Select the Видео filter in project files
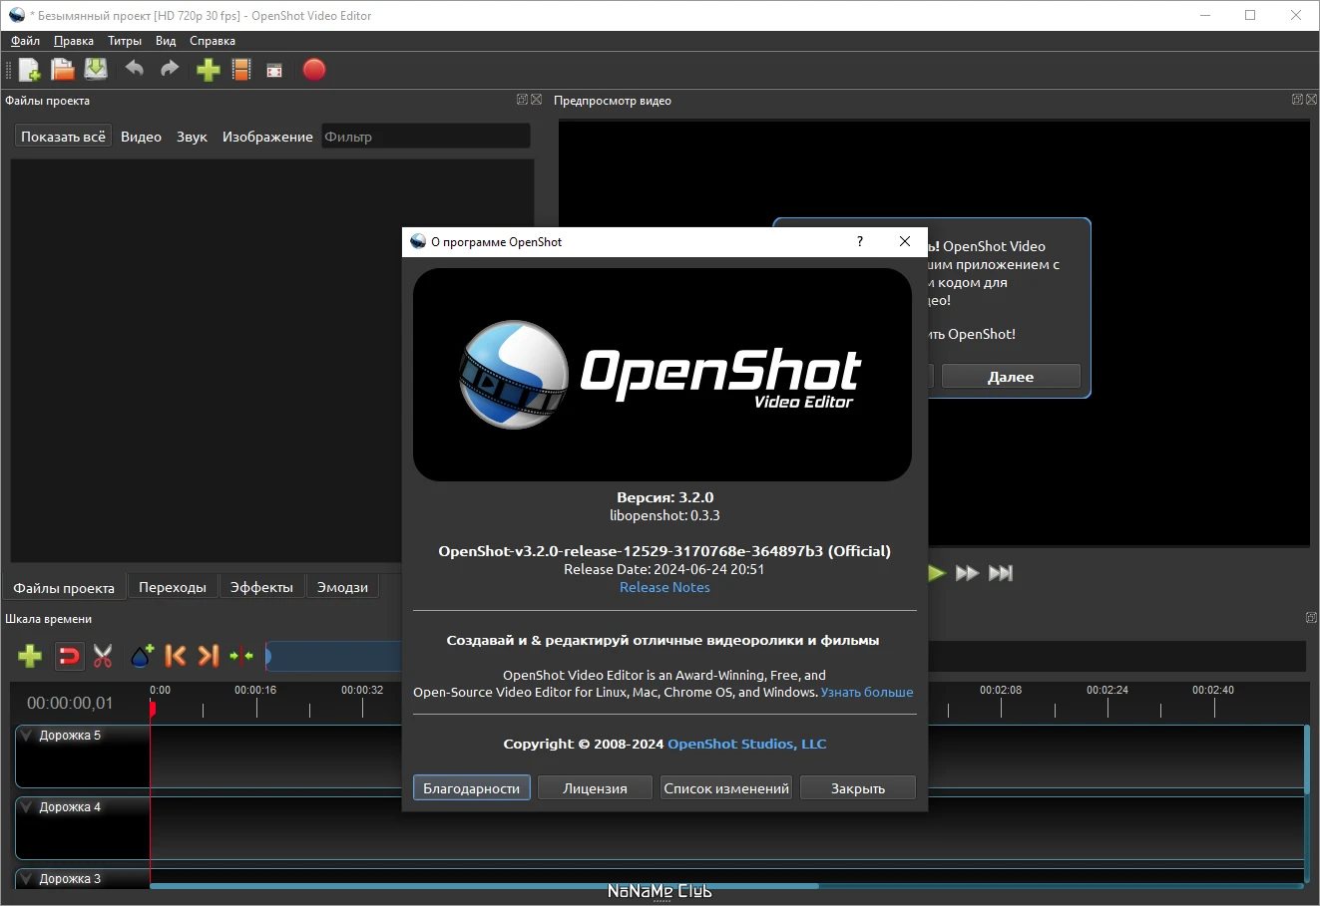This screenshot has height=906, width=1320. click(x=141, y=137)
